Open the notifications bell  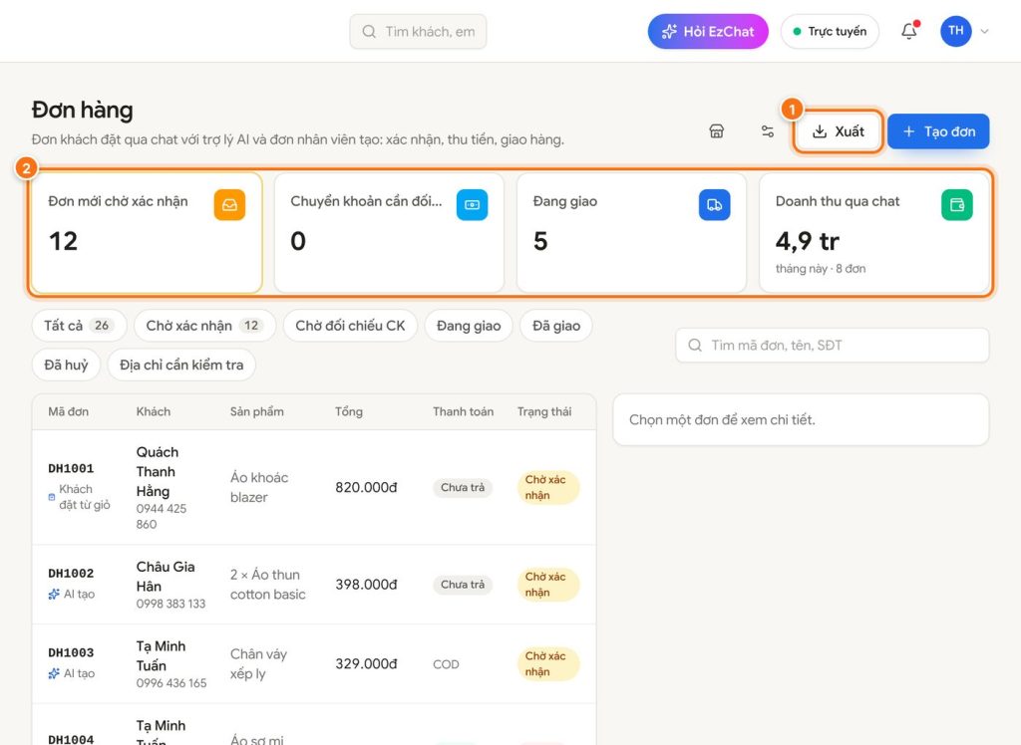(x=909, y=31)
